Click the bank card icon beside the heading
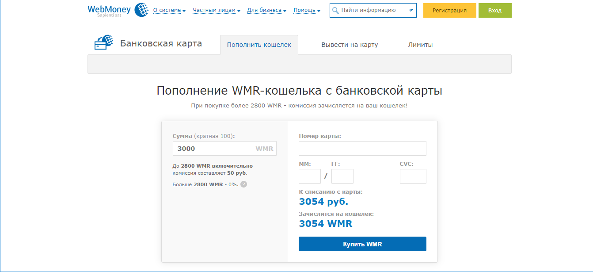The height and width of the screenshot is (272, 593). (104, 43)
